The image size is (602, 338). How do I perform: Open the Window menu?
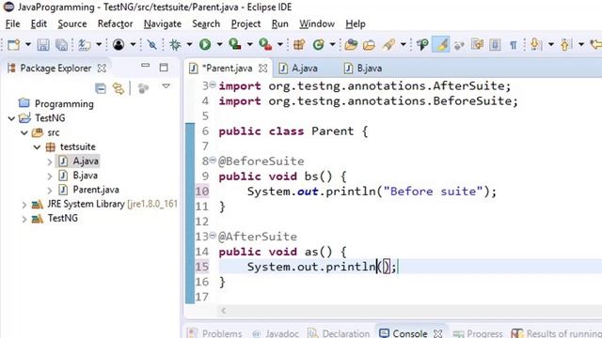(317, 23)
